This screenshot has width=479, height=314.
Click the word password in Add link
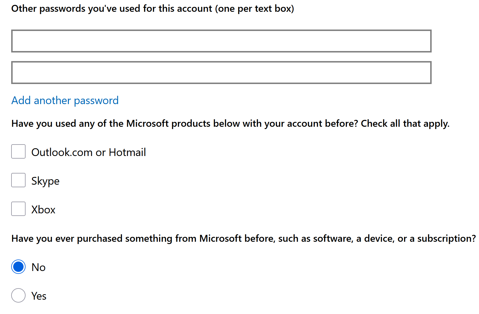96,101
